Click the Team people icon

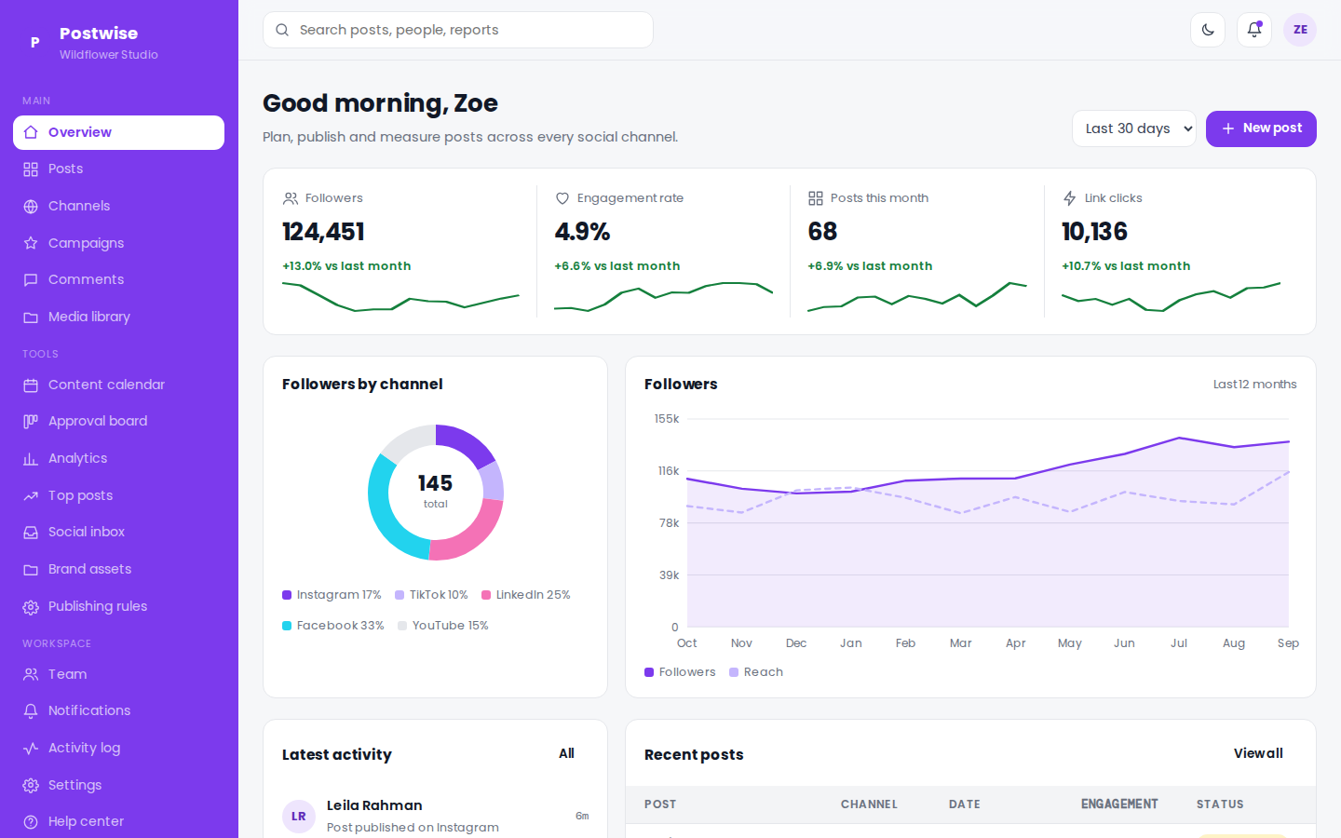[31, 674]
